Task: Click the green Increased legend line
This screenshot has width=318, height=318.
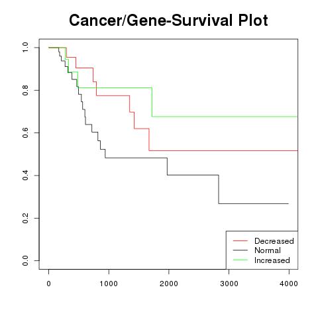Action: tap(240, 260)
